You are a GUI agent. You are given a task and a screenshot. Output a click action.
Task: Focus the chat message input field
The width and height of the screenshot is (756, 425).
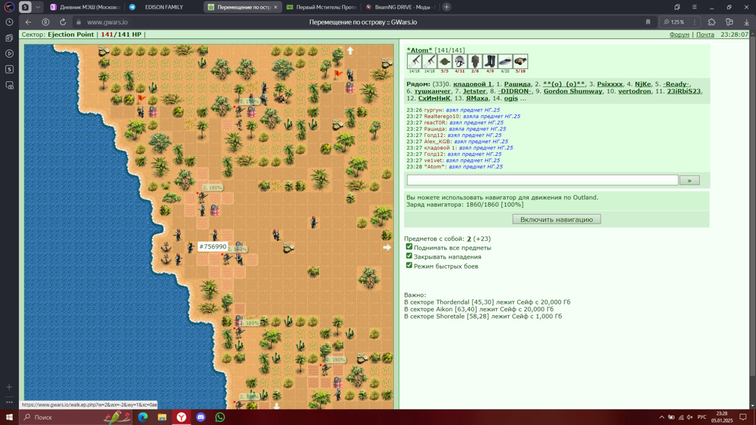(x=542, y=181)
